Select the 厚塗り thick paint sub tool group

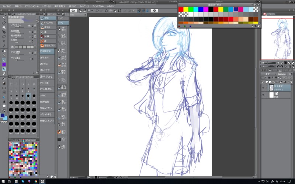(48, 27)
